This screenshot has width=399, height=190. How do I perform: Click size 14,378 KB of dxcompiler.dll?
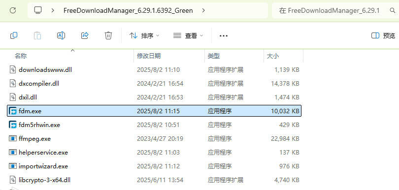pyautogui.click(x=285, y=83)
